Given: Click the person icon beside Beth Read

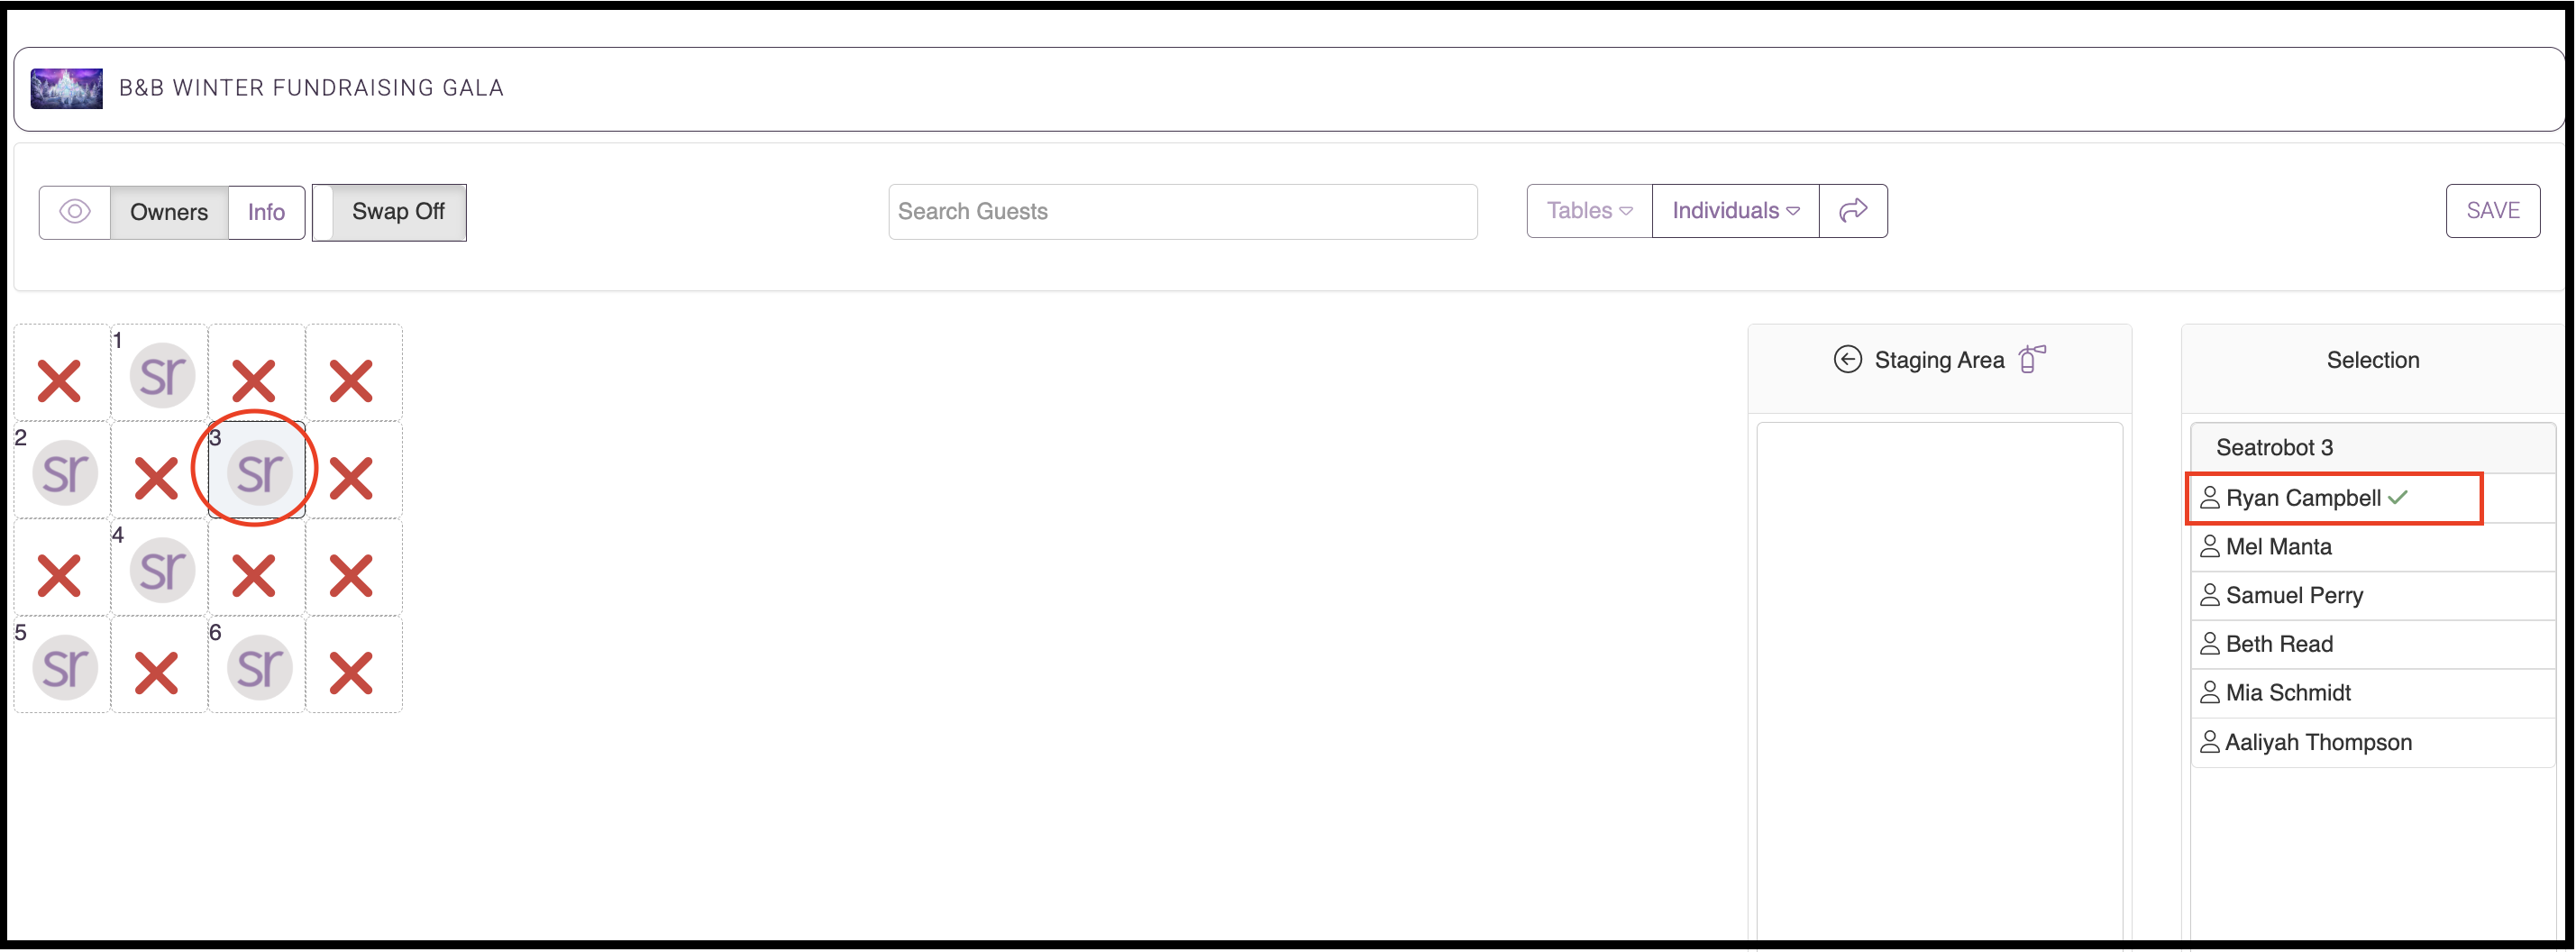Looking at the screenshot, I should [x=2210, y=644].
